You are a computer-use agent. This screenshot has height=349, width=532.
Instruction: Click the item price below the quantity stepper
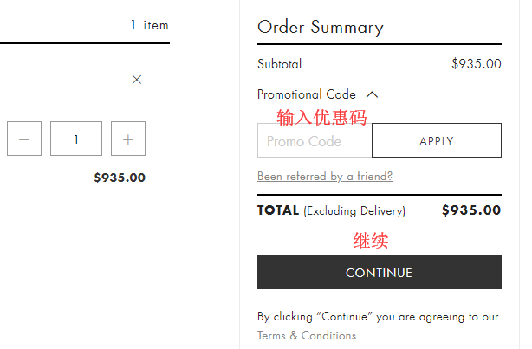[x=120, y=178]
